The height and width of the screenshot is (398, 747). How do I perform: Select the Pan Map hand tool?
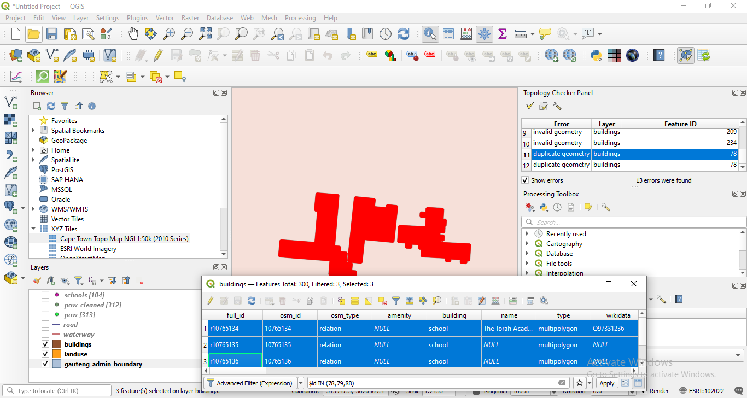133,34
